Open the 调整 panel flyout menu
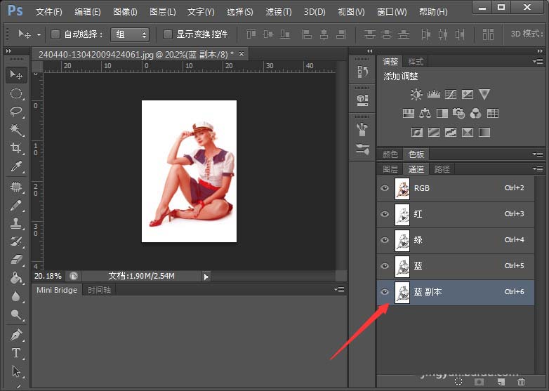549x391 pixels. tap(538, 62)
